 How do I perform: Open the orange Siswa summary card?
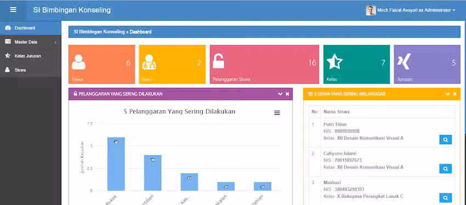[101, 64]
